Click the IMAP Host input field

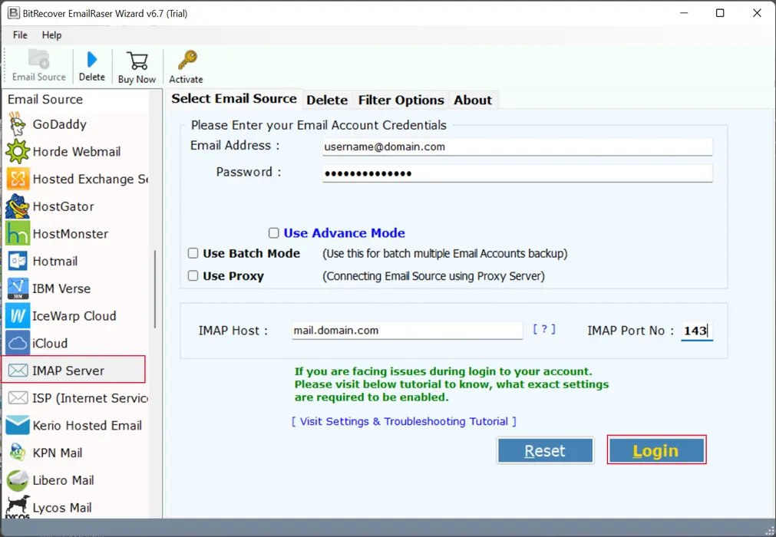pos(407,331)
